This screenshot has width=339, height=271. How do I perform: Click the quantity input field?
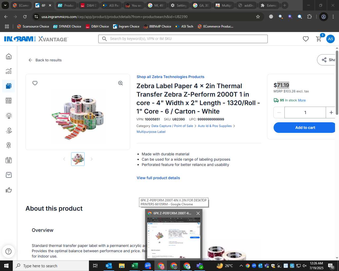pyautogui.click(x=305, y=112)
